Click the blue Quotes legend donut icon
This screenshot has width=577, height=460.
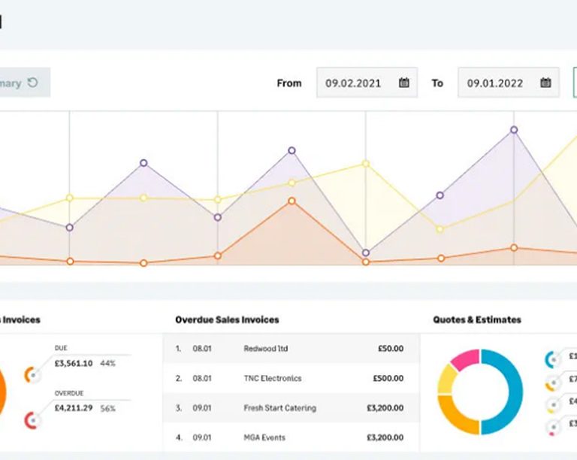(553, 359)
